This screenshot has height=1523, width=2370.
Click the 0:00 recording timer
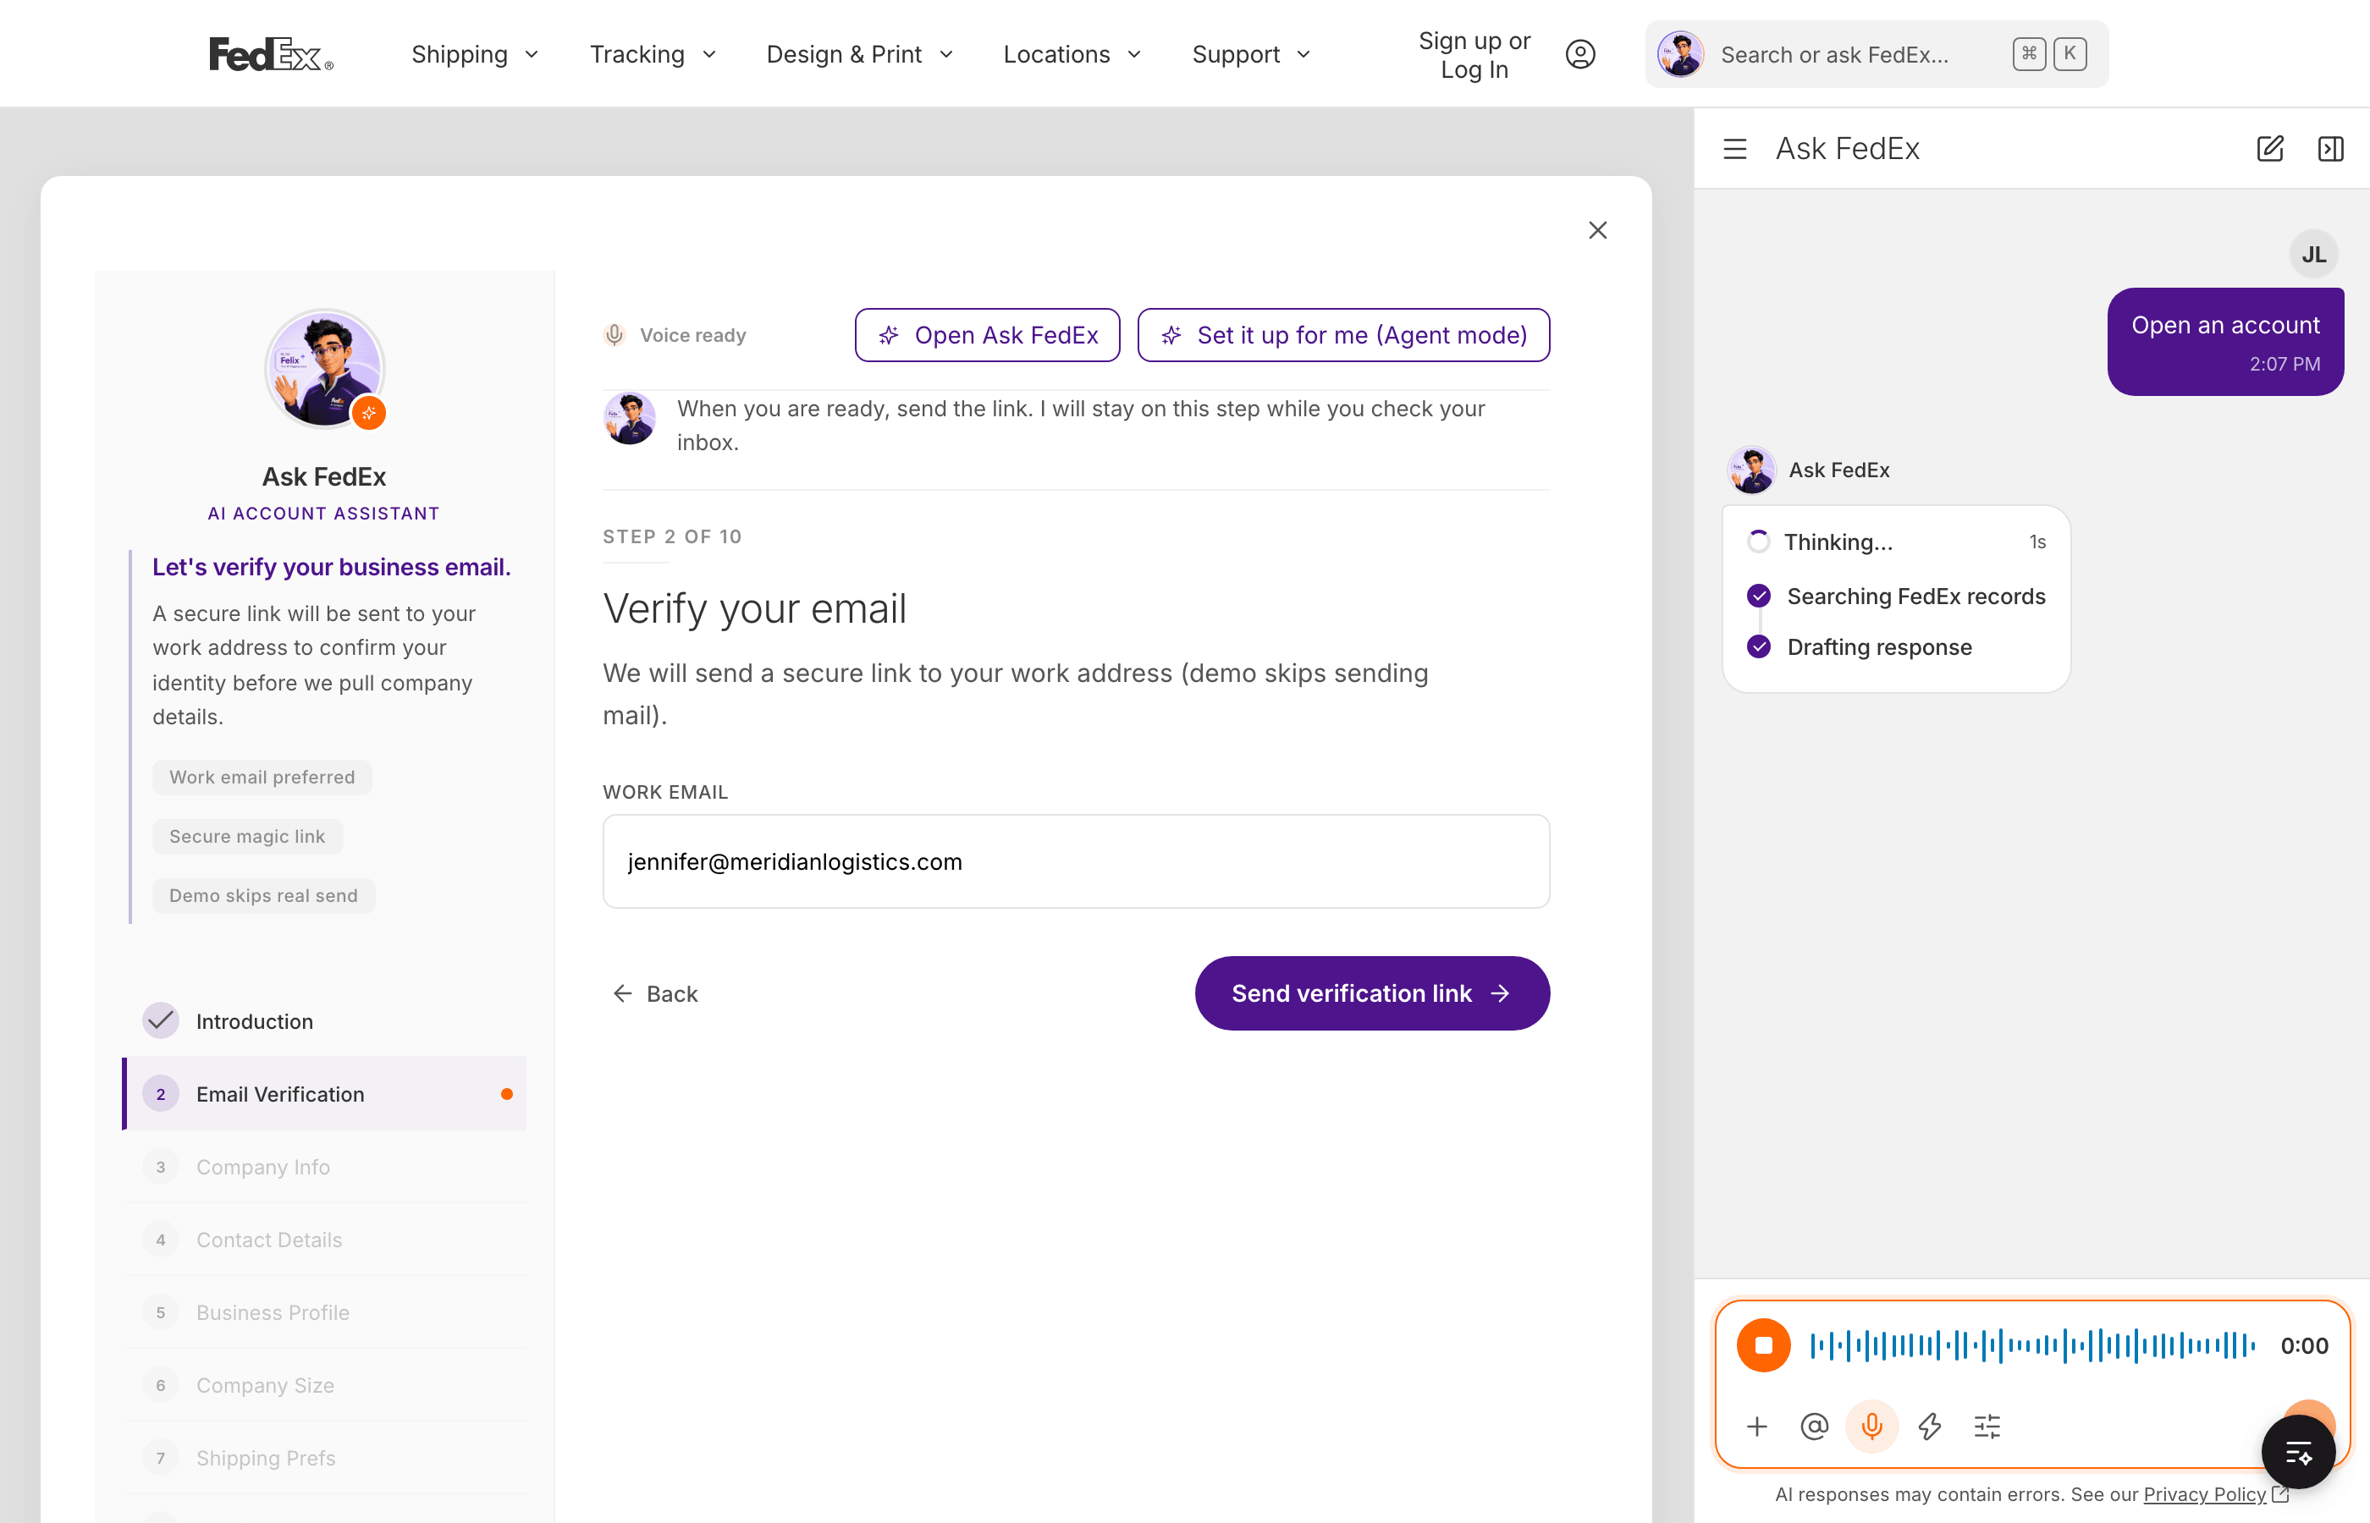2304,1345
